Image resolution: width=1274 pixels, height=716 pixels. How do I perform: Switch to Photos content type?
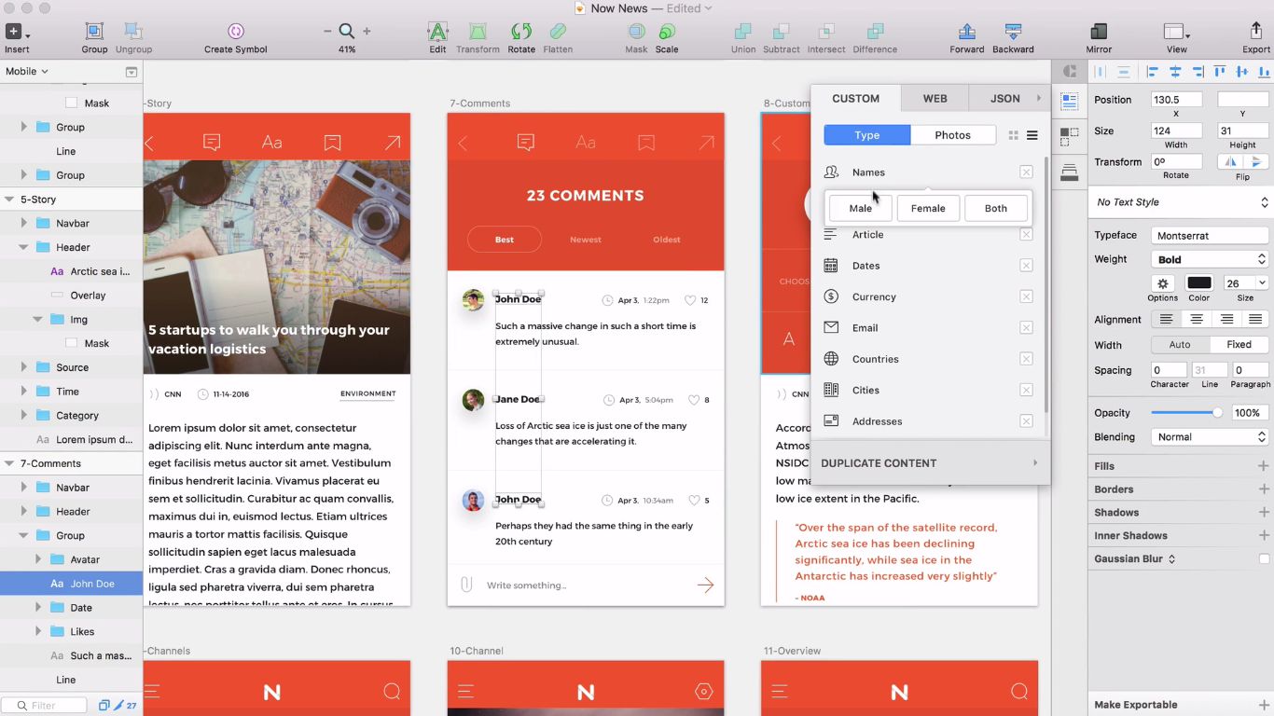pos(952,135)
